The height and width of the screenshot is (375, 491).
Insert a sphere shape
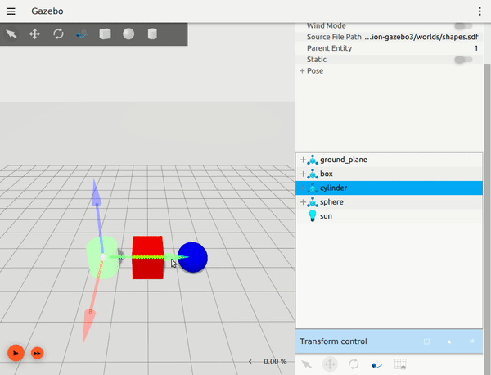pyautogui.click(x=128, y=34)
